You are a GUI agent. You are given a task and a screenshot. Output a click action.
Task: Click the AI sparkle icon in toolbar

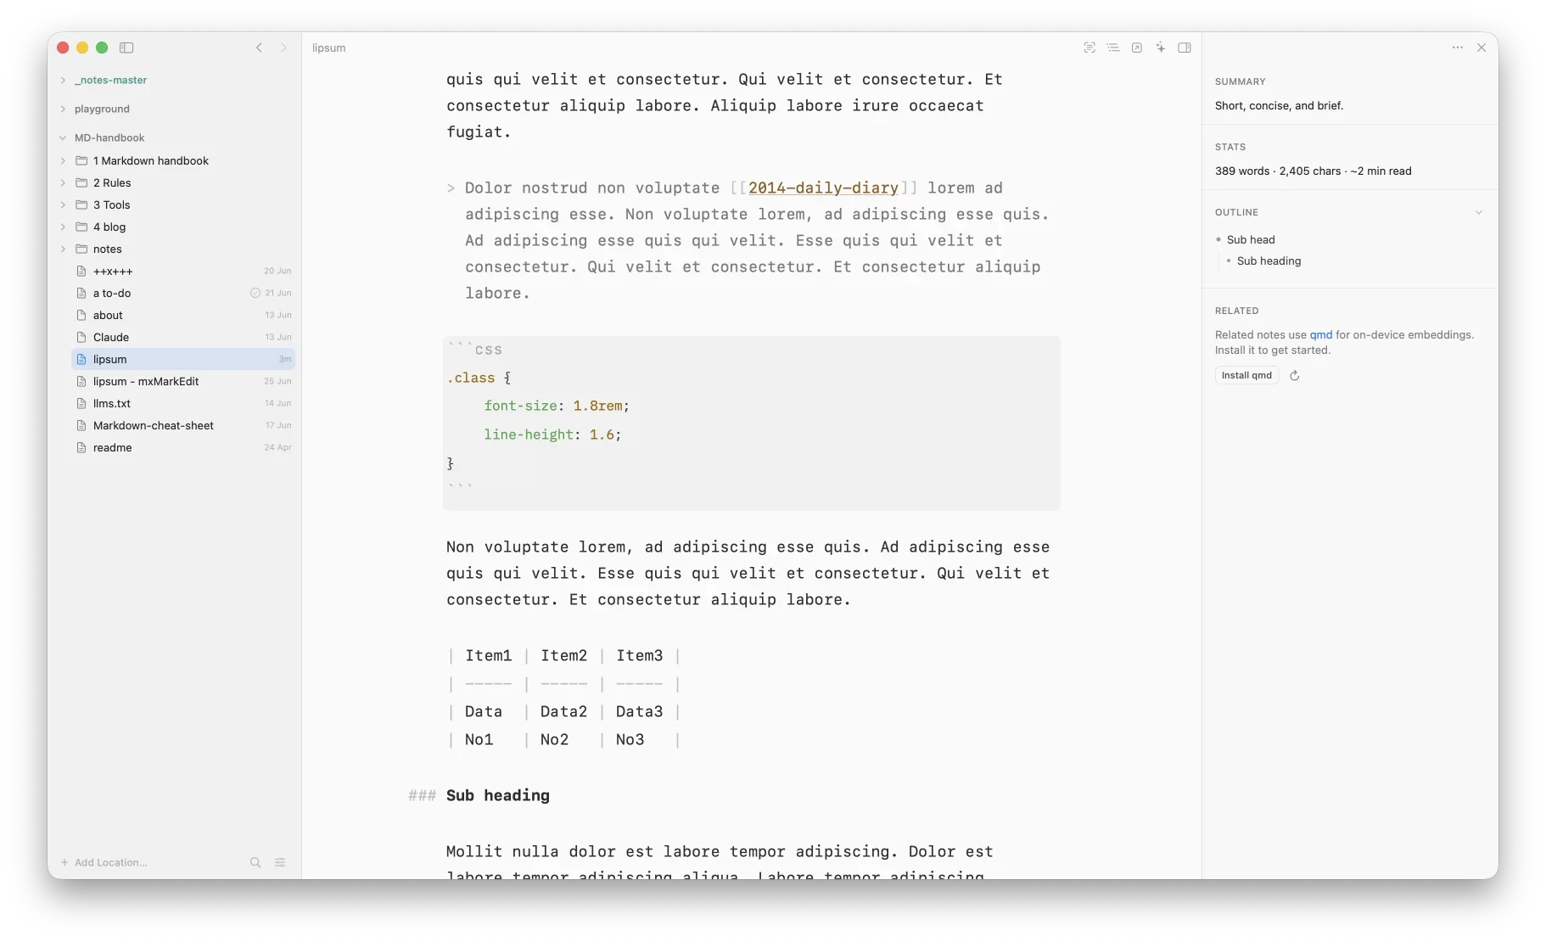(1161, 48)
